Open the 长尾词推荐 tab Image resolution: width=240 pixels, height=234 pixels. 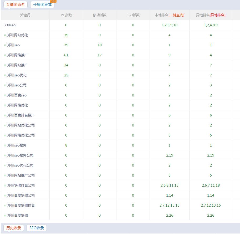tap(42, 5)
